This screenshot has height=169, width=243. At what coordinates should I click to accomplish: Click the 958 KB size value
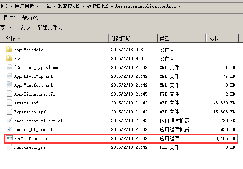tap(228, 129)
